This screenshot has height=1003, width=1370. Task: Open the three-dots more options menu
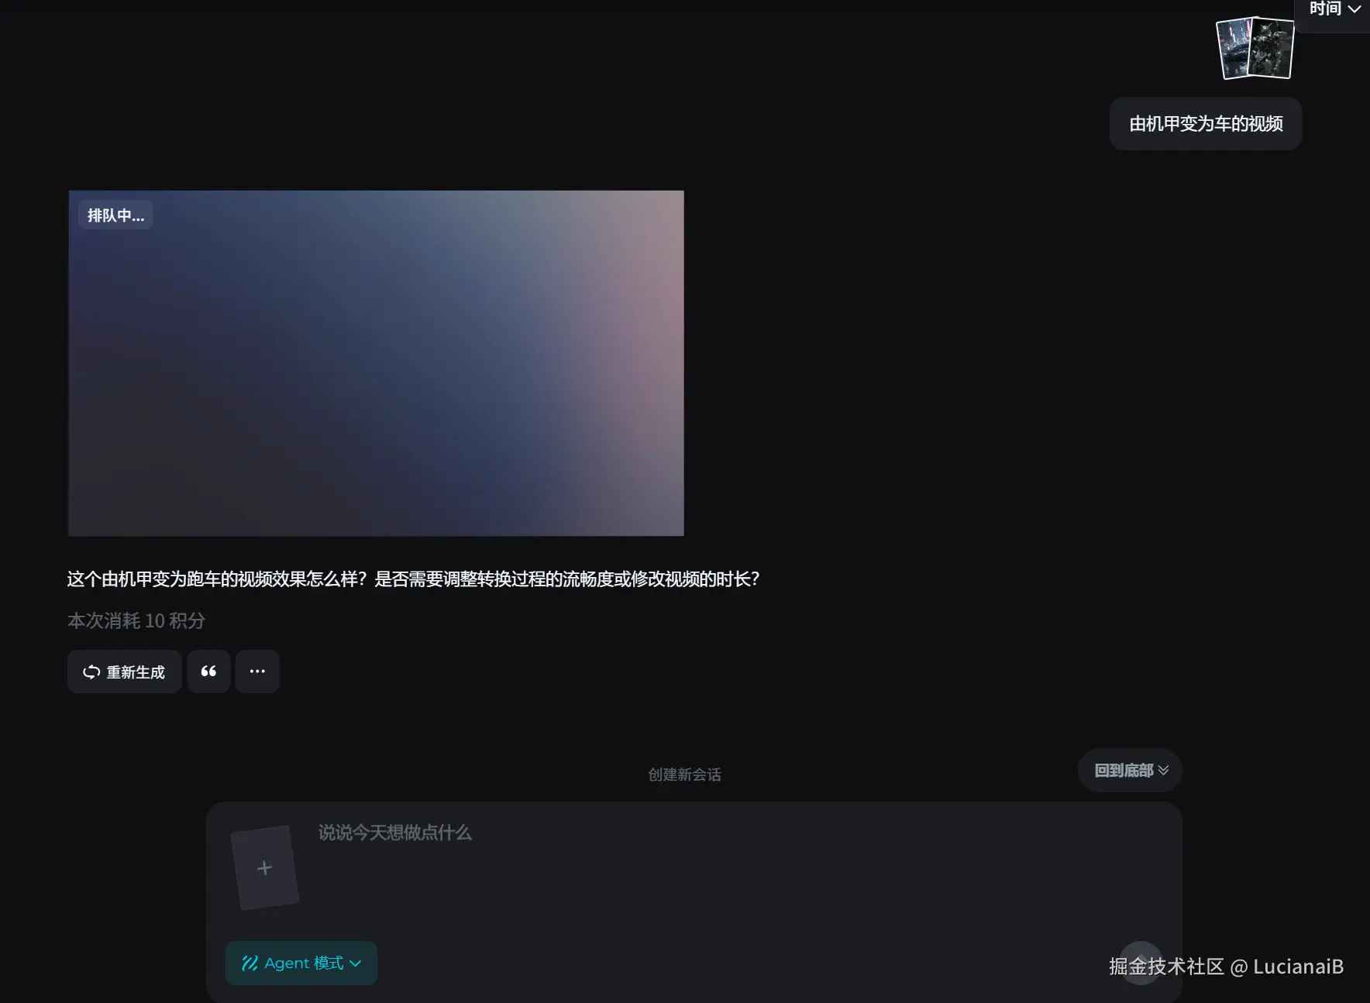(257, 672)
